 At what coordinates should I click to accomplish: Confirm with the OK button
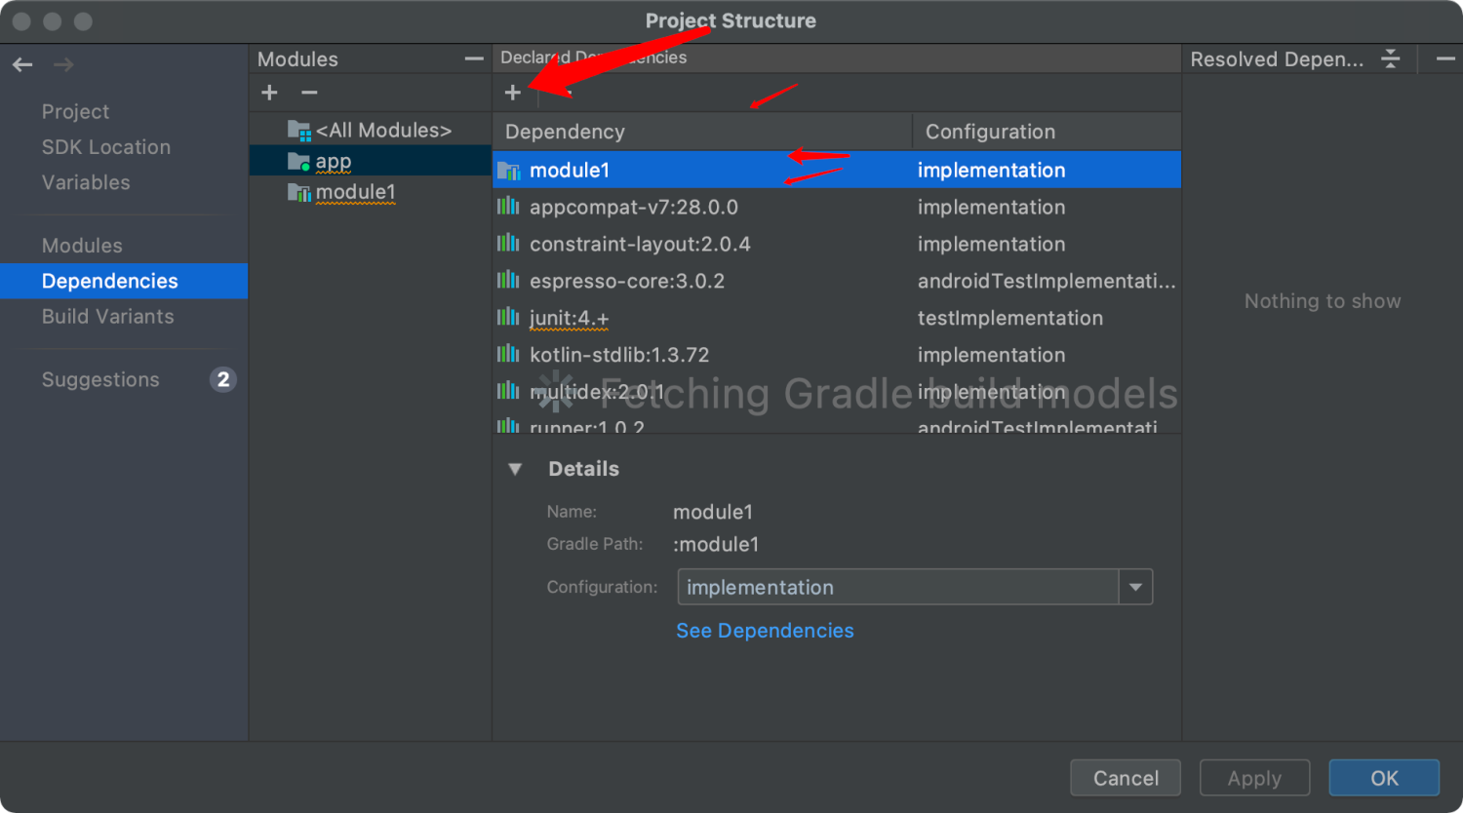[1384, 778]
